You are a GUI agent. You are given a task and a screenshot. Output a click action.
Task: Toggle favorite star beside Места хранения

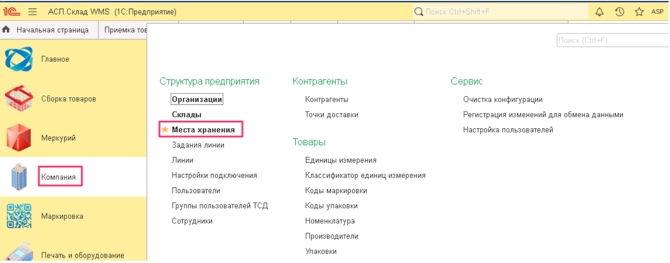coord(165,129)
